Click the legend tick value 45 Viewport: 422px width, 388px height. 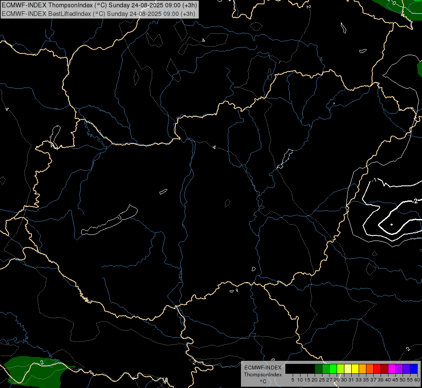tap(395, 380)
